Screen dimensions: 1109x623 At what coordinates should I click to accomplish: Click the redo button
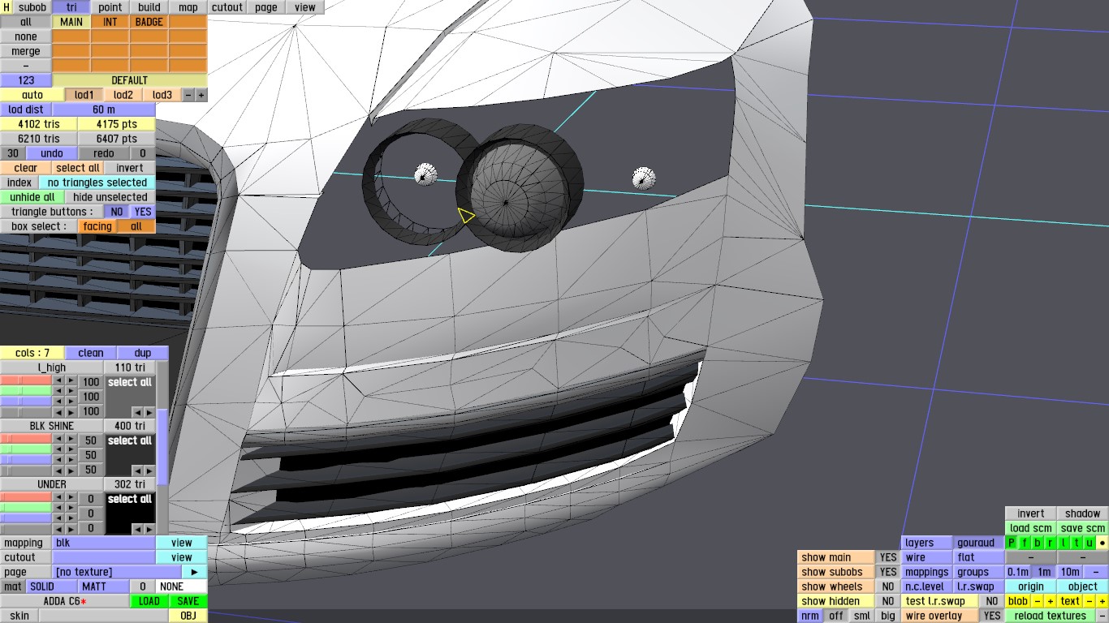click(104, 153)
